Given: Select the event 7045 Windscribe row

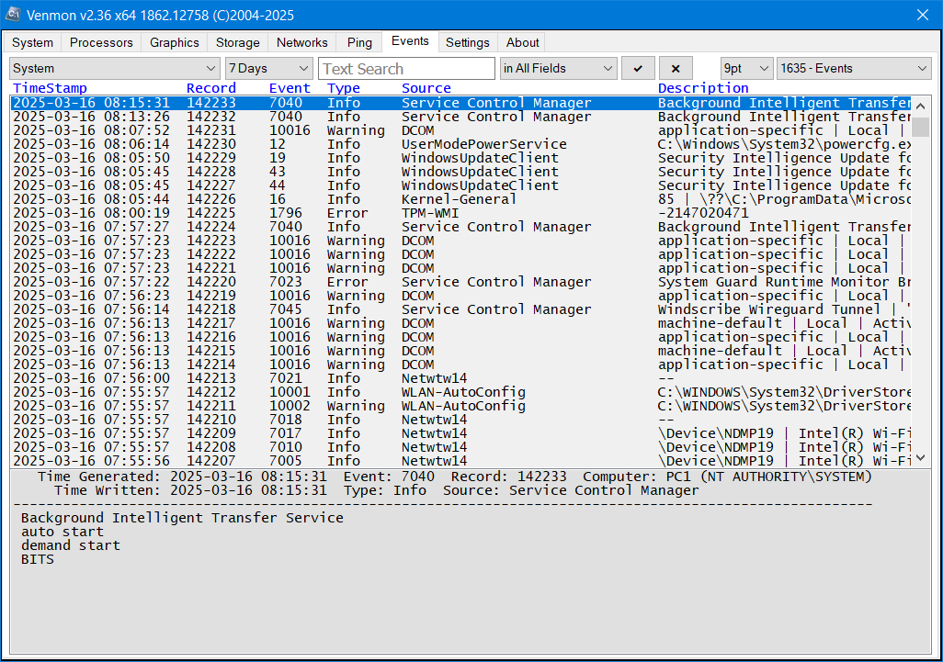Looking at the screenshot, I should [460, 310].
